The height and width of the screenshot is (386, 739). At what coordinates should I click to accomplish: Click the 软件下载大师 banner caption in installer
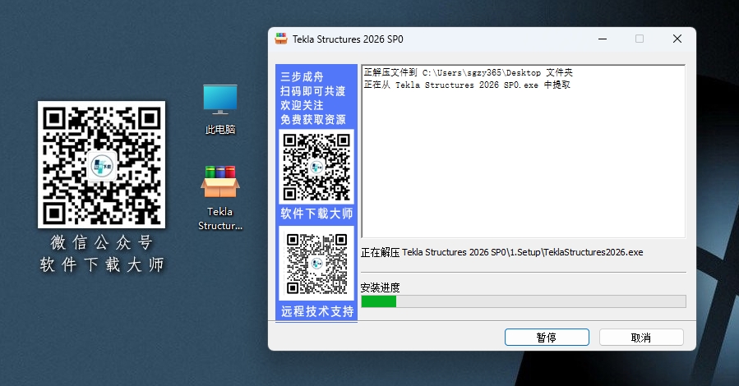[316, 214]
